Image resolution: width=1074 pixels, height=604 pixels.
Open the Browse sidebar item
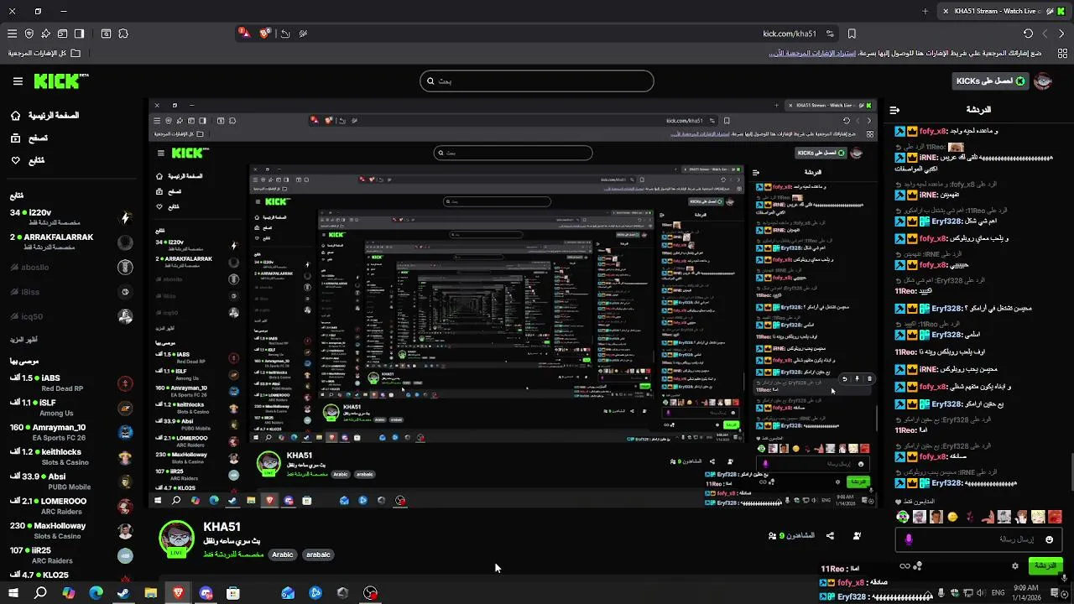point(29,138)
